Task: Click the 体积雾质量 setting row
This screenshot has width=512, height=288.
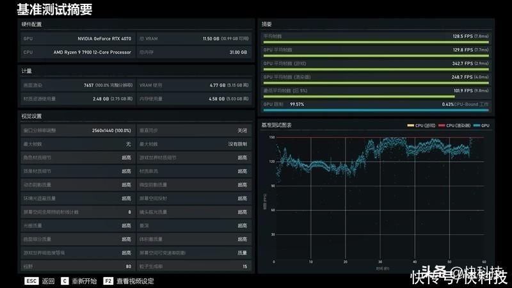Action: [x=194, y=239]
